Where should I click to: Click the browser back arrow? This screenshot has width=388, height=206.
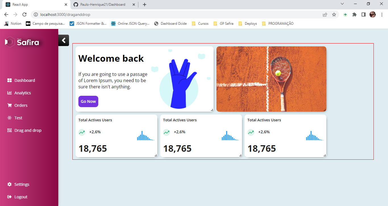pyautogui.click(x=6, y=14)
